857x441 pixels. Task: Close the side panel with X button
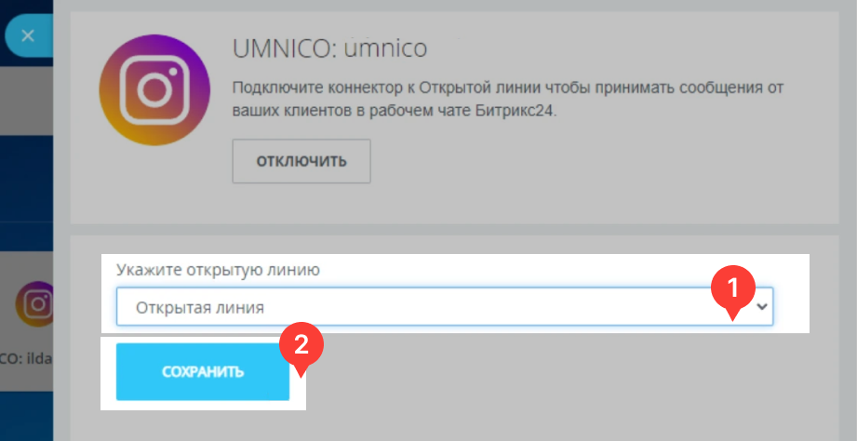tap(28, 36)
